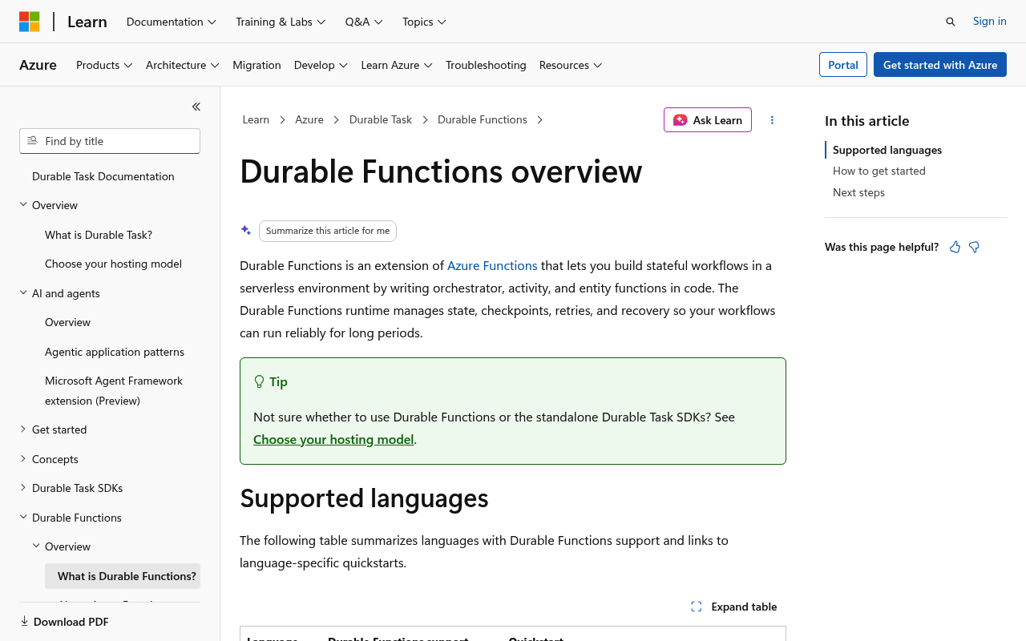Open the Troubleshooting menu item
Image resolution: width=1026 pixels, height=641 pixels.
click(486, 65)
